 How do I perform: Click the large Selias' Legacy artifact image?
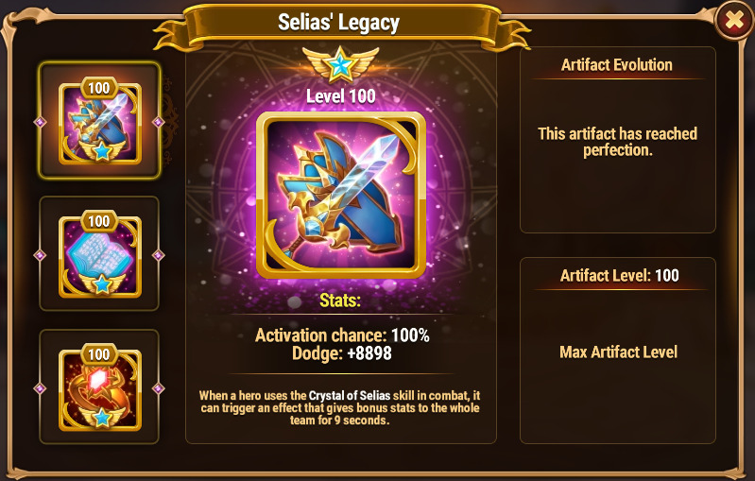click(x=340, y=195)
